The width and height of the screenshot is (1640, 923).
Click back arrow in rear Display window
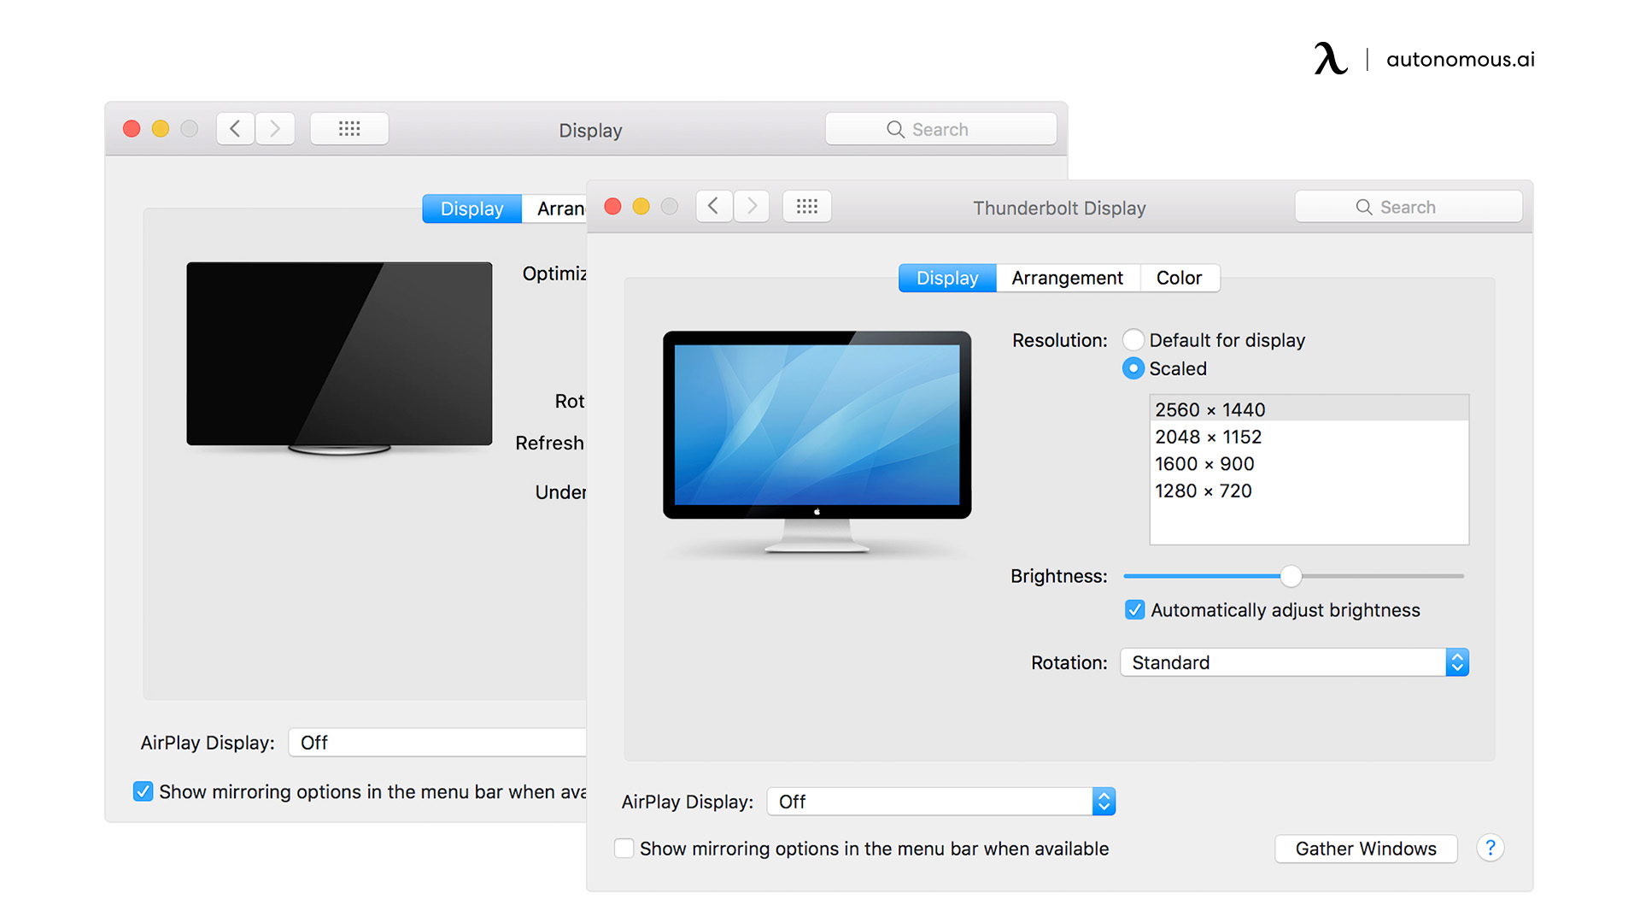(235, 129)
